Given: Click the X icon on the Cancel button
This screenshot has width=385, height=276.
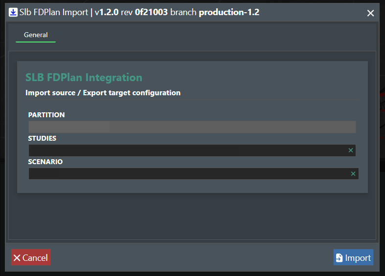Looking at the screenshot, I should tap(17, 258).
